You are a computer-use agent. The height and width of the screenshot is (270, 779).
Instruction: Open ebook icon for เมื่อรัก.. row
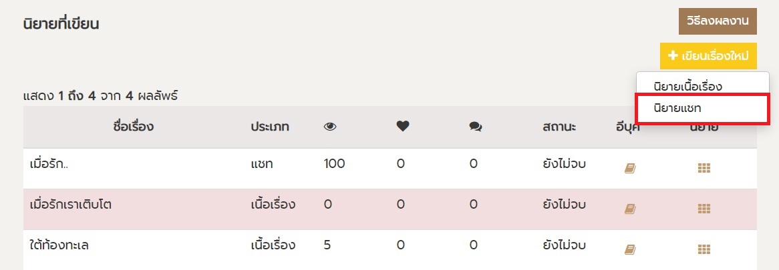tap(629, 169)
